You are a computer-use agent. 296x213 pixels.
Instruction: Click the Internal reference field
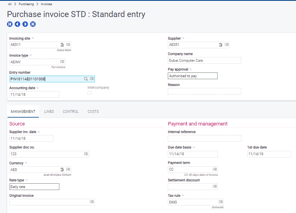click(204, 139)
